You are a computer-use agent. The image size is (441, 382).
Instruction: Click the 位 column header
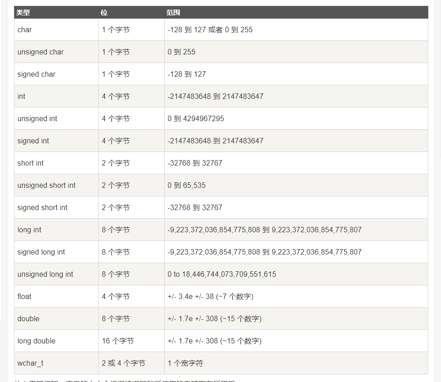coord(104,13)
